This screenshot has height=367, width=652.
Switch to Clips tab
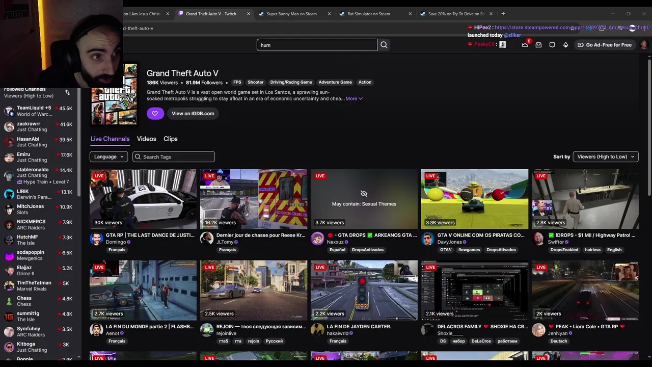pos(170,139)
